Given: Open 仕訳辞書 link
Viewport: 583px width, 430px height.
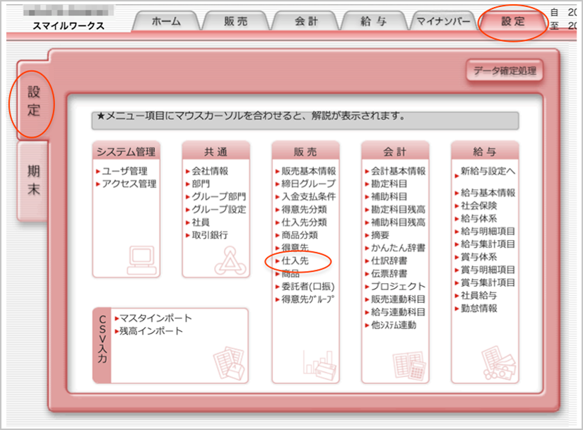Looking at the screenshot, I should 389,261.
